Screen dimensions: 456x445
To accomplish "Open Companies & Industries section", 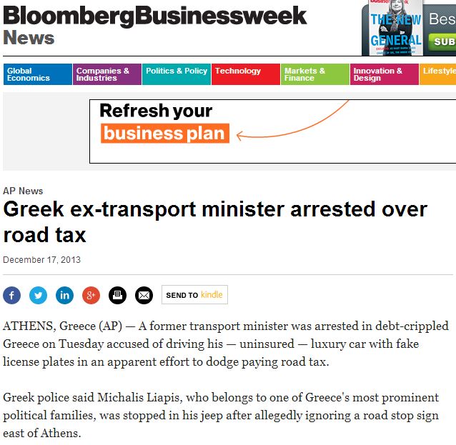I will pos(106,74).
